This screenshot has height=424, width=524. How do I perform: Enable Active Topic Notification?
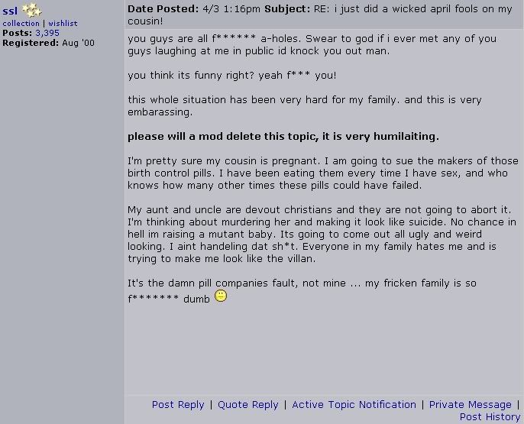[x=354, y=405]
